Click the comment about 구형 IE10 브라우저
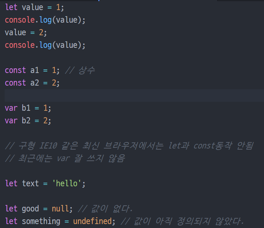This screenshot has width=264, height=228. (x=129, y=146)
